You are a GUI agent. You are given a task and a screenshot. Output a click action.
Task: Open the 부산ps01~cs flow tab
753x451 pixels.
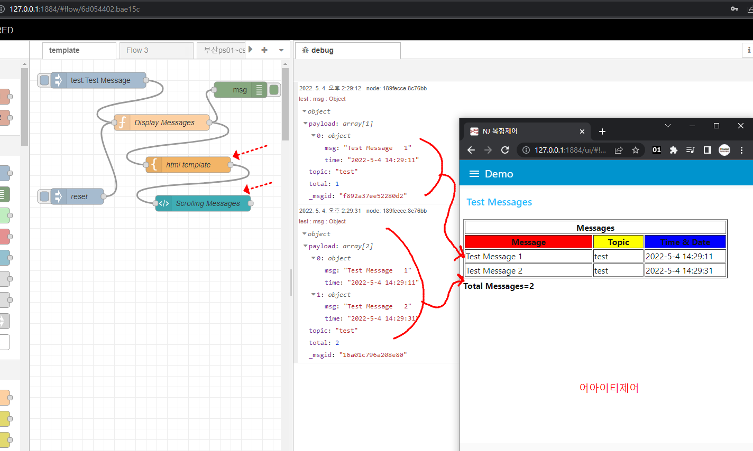point(221,50)
